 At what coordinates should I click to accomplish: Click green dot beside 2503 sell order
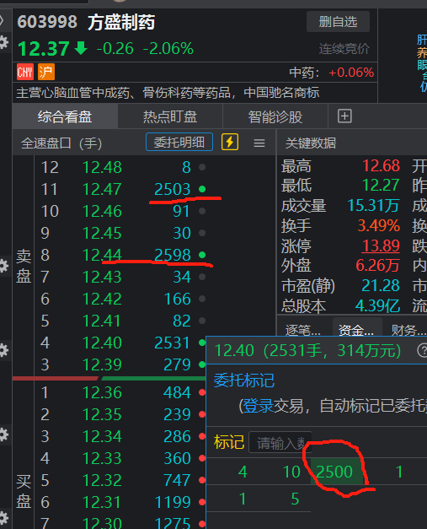pos(202,189)
